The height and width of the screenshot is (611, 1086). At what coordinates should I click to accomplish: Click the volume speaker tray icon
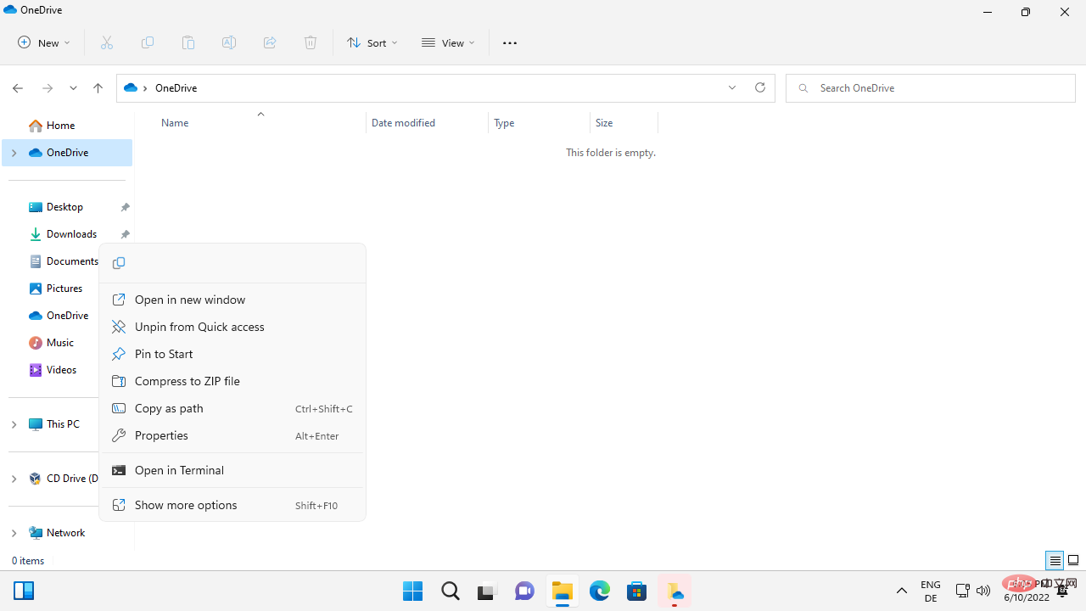point(983,591)
